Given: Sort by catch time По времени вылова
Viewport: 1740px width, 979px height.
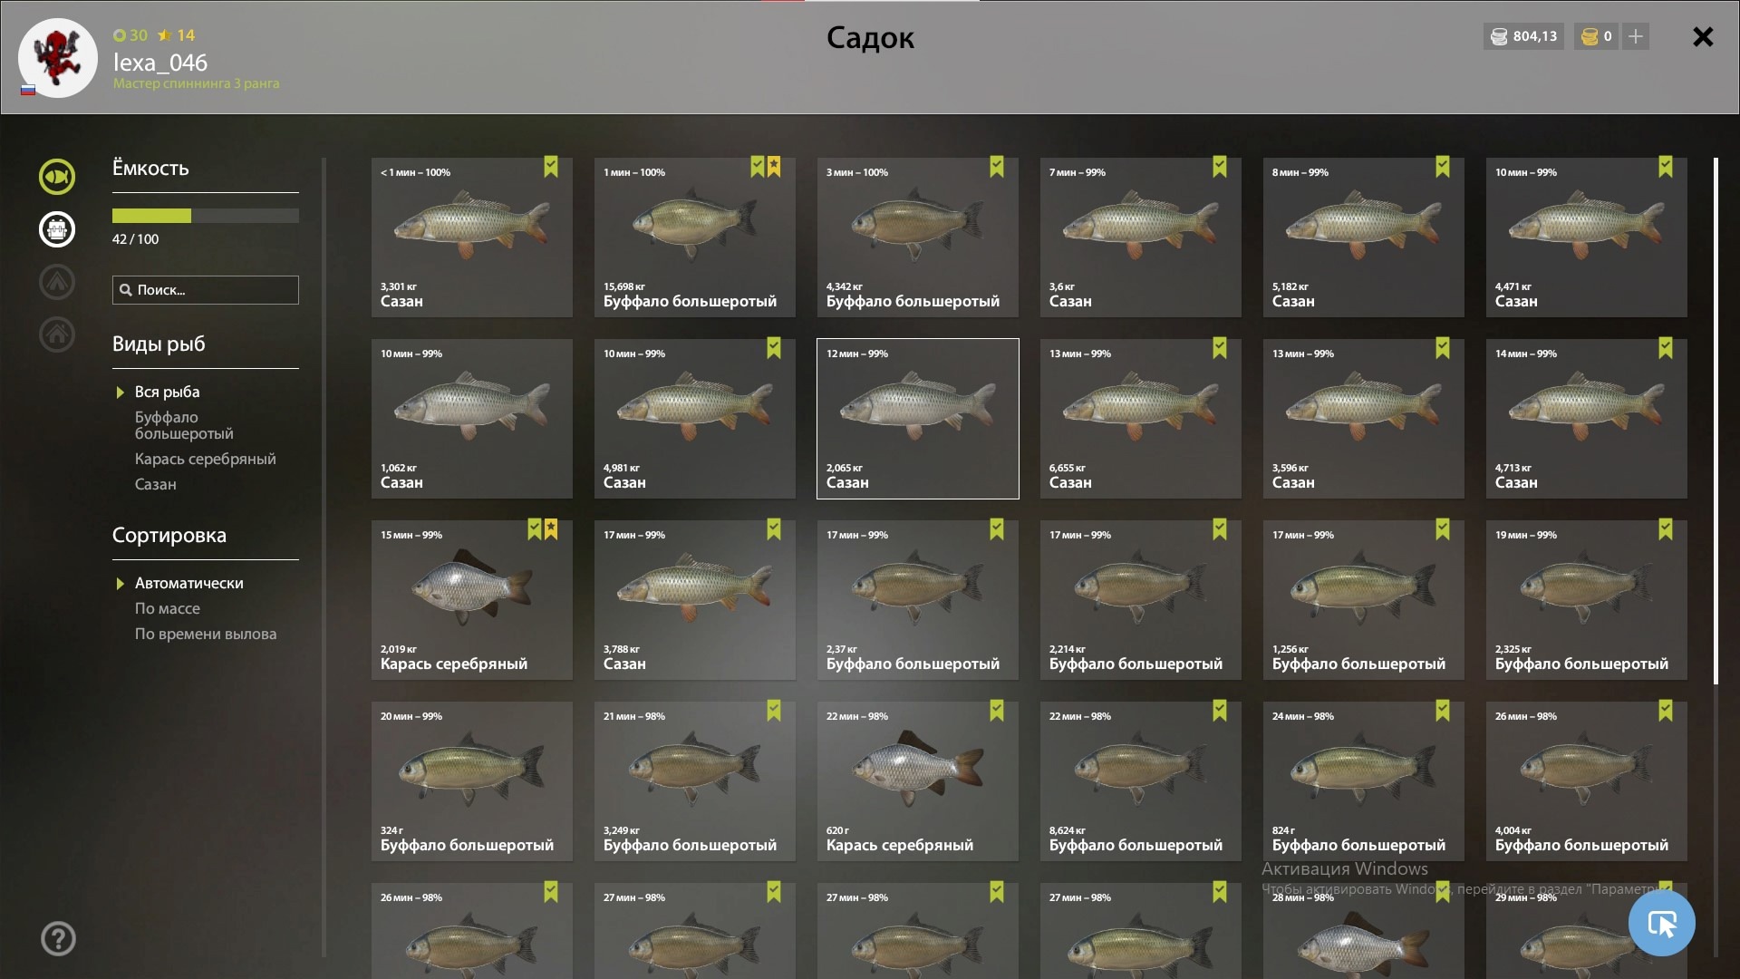Looking at the screenshot, I should pyautogui.click(x=206, y=634).
